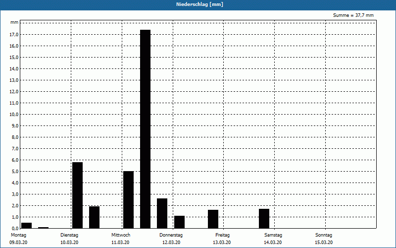Click the 2.6 mm bar before Donnerstag
The image size is (396, 248).
point(162,213)
